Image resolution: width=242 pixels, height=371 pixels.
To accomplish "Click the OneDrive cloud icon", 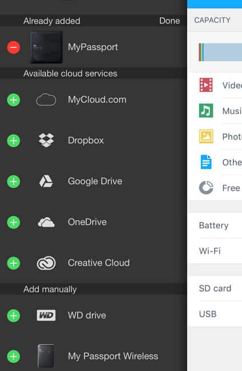I will [x=46, y=222].
